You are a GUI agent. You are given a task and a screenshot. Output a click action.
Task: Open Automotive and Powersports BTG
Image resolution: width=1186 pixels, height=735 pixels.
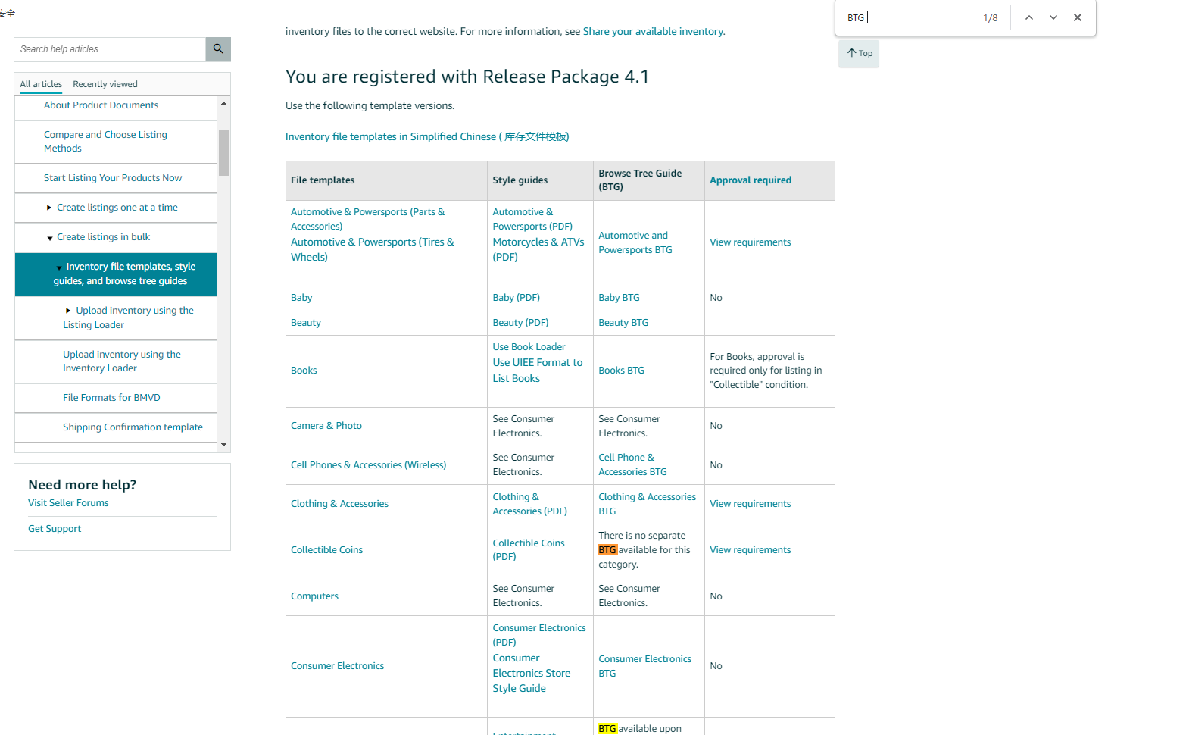click(x=635, y=242)
